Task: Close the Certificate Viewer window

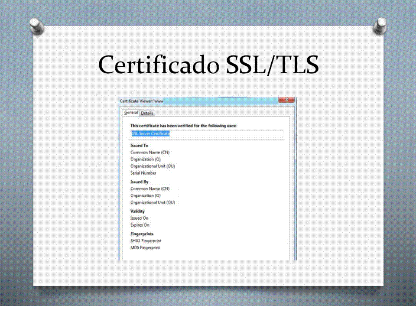Action: point(286,100)
